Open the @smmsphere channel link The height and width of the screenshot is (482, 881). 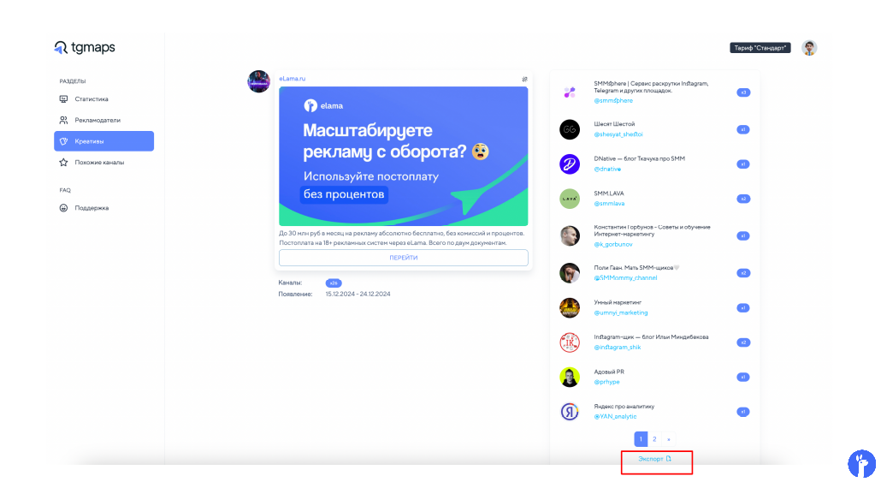[x=613, y=101]
